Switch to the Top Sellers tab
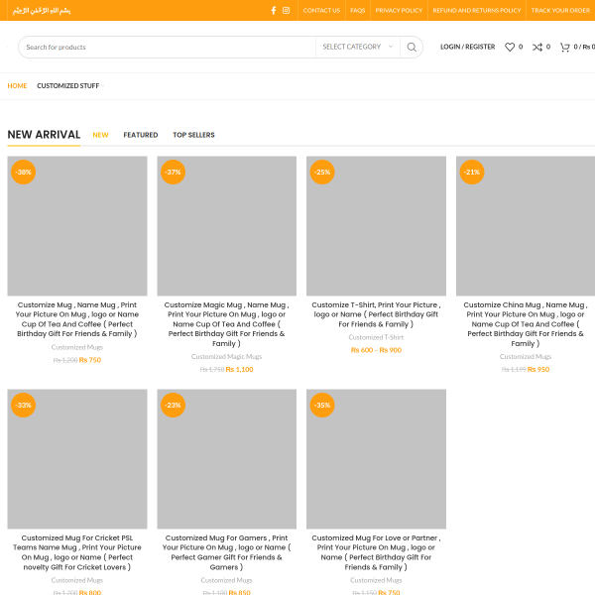Screen dimensions: 595x595 click(x=193, y=135)
